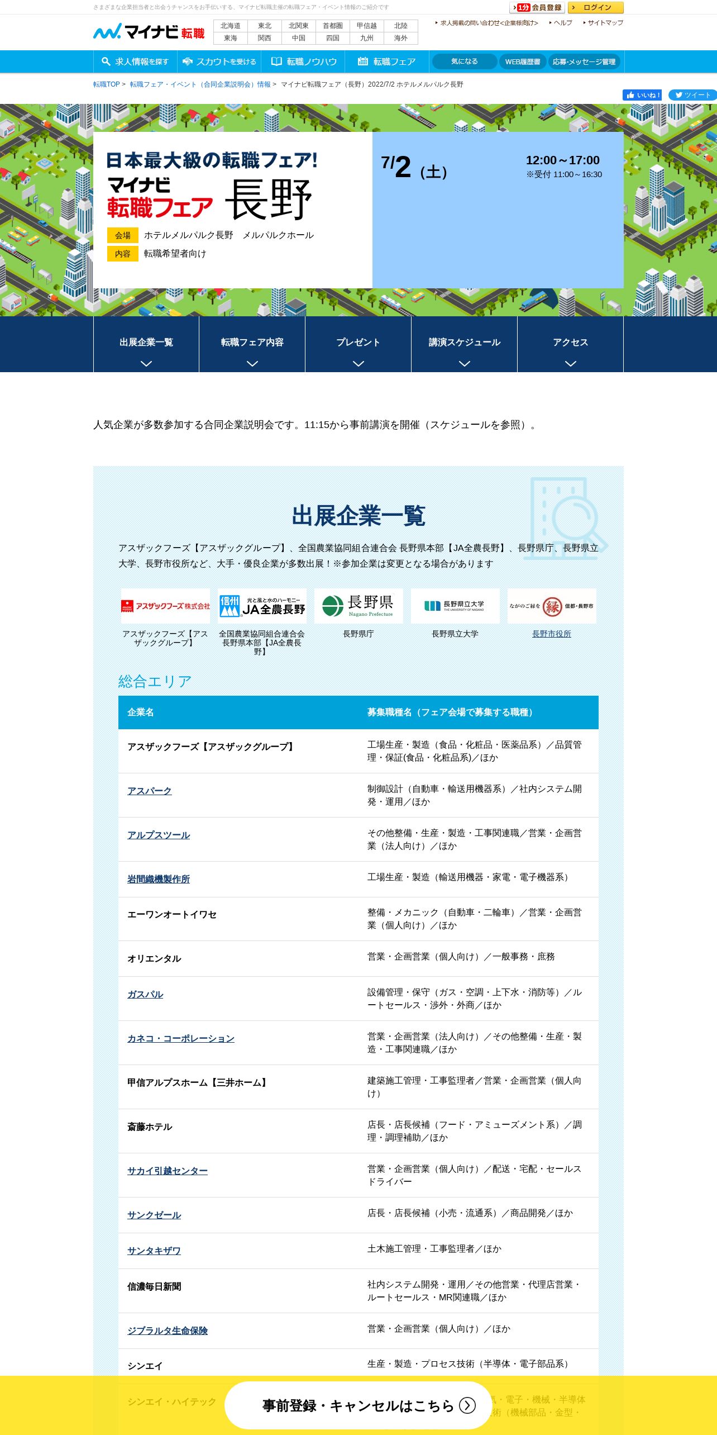Open WEB履歴書 button
This screenshot has width=717, height=1435.
point(523,61)
